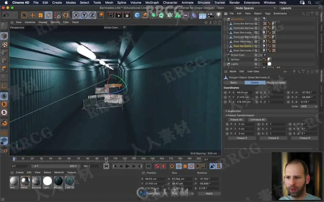Open the viewport hamburger menu
This screenshot has height=202, width=324.
click(12, 22)
